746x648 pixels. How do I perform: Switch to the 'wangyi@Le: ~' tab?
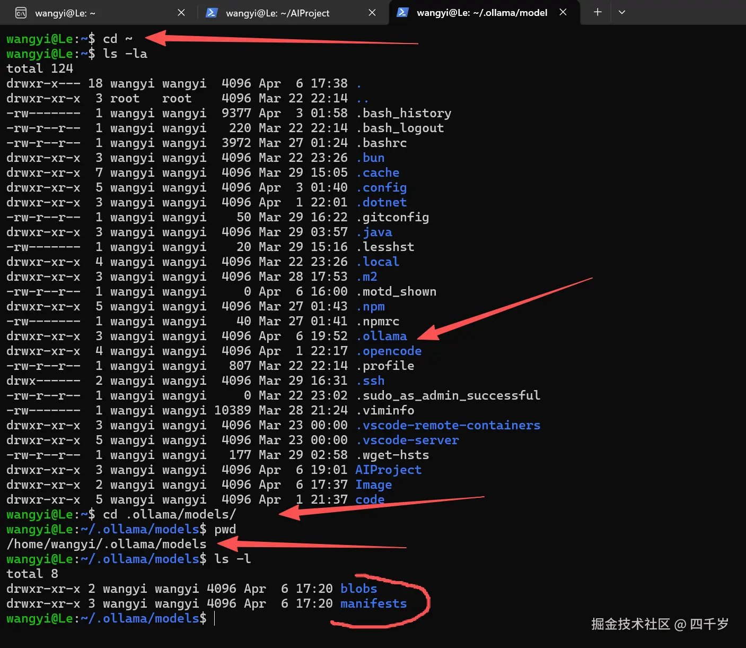pos(99,13)
